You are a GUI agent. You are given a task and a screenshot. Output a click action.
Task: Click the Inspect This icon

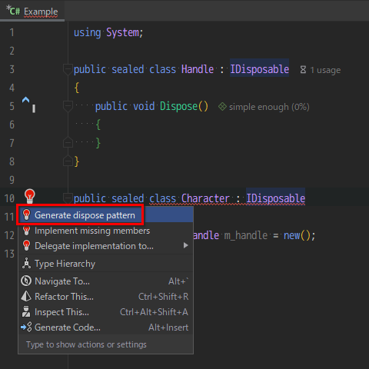pos(26,311)
